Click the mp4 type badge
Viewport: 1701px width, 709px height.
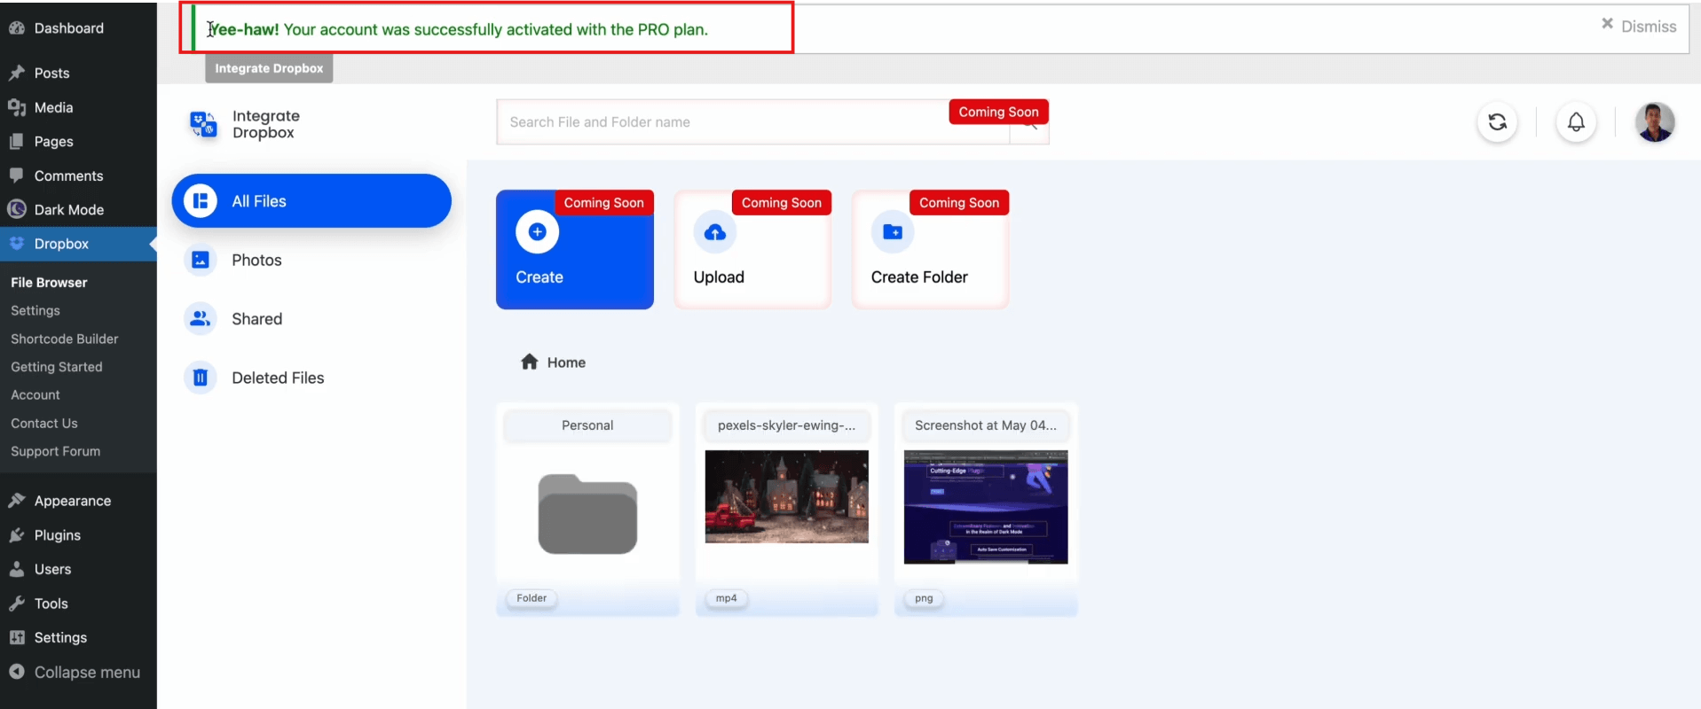pos(726,598)
